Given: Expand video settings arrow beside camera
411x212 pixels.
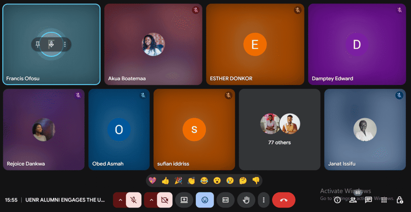Looking at the screenshot, I should [151, 200].
